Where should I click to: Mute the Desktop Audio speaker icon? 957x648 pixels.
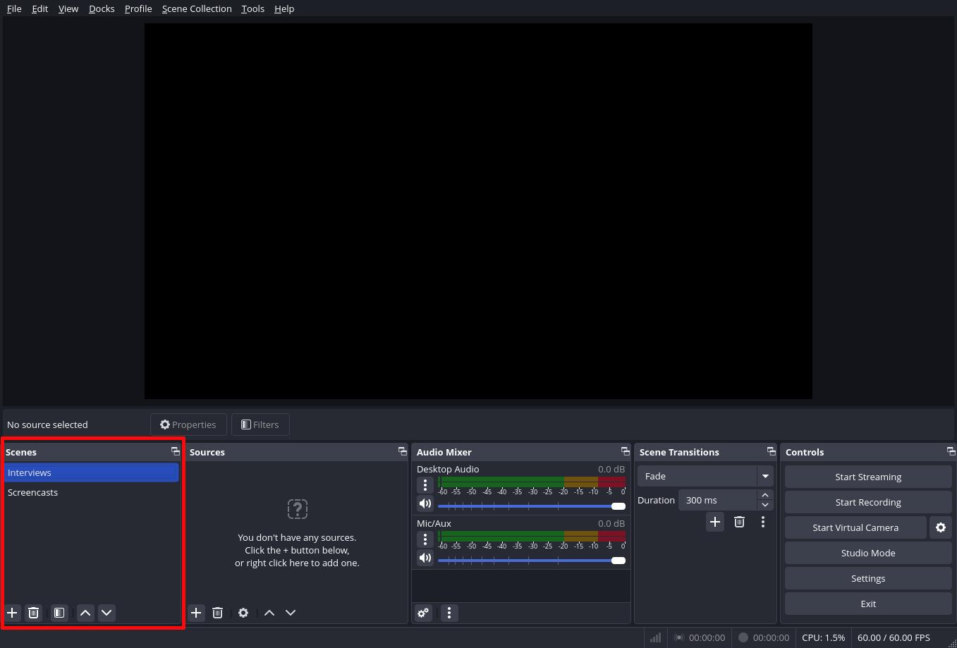(425, 503)
